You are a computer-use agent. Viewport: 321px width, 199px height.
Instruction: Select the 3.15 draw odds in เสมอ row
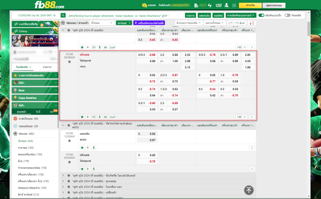point(187,67)
